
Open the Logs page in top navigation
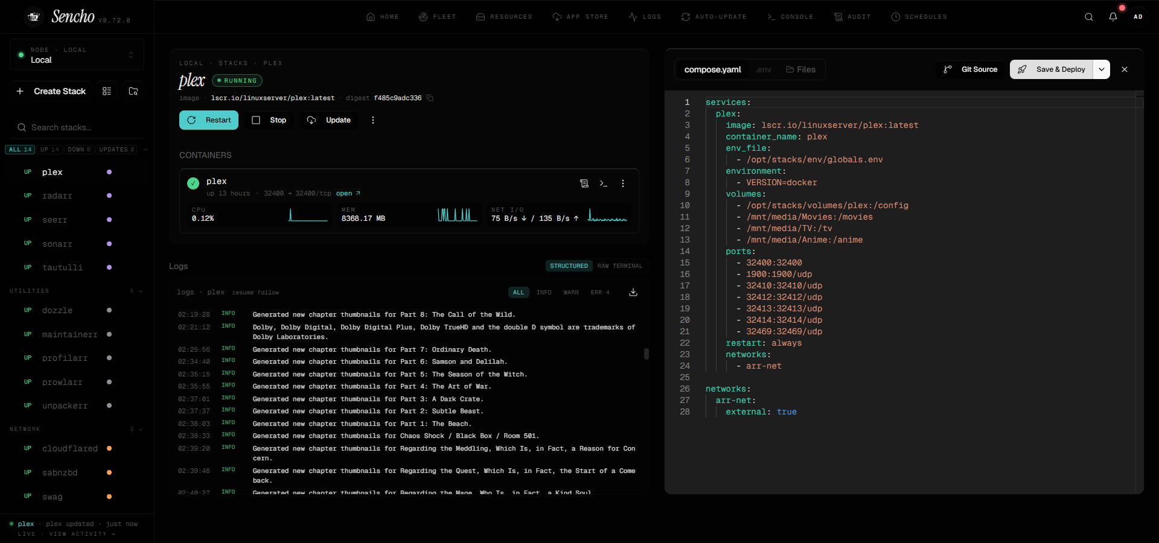[x=645, y=17]
